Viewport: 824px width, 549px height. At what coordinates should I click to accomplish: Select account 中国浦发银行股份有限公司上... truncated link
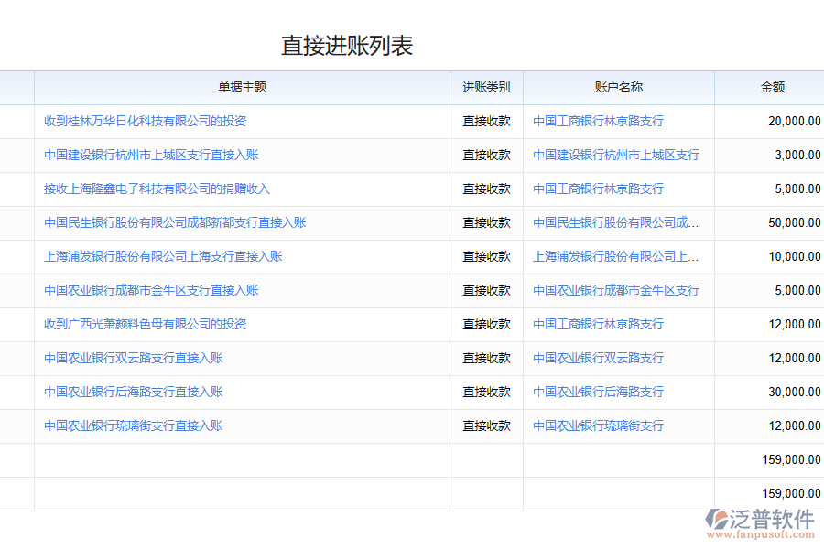pyautogui.click(x=618, y=256)
